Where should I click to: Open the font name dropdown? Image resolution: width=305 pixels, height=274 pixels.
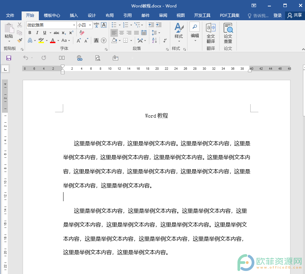pyautogui.click(x=74, y=25)
